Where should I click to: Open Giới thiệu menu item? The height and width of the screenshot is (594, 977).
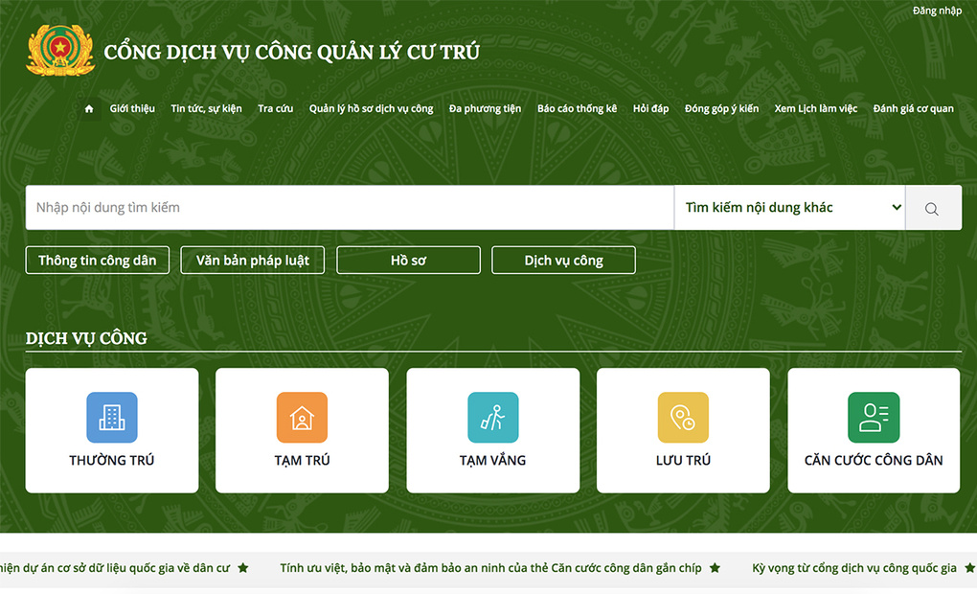pos(132,108)
